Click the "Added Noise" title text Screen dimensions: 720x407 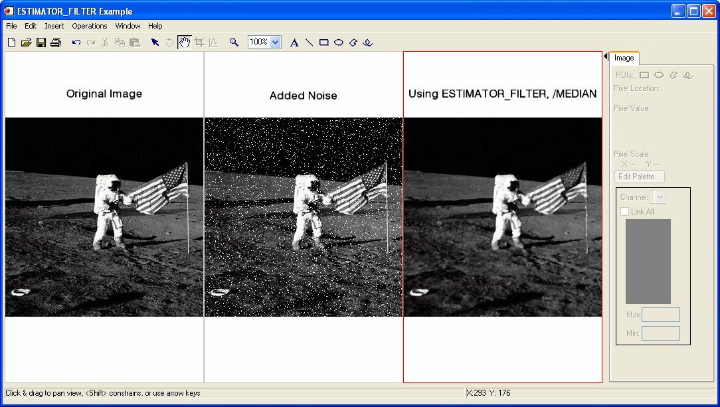(x=304, y=96)
